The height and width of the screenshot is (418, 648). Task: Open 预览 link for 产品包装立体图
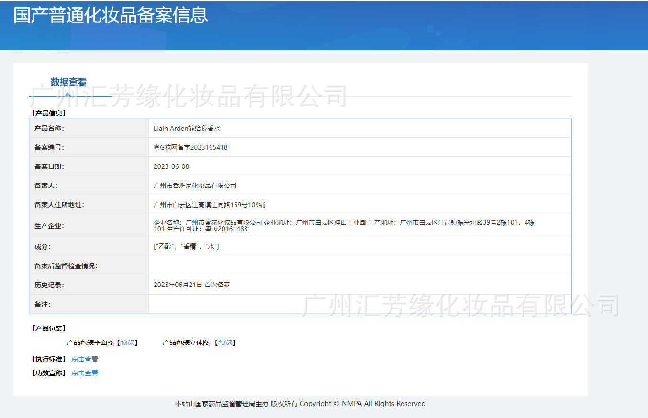click(225, 342)
